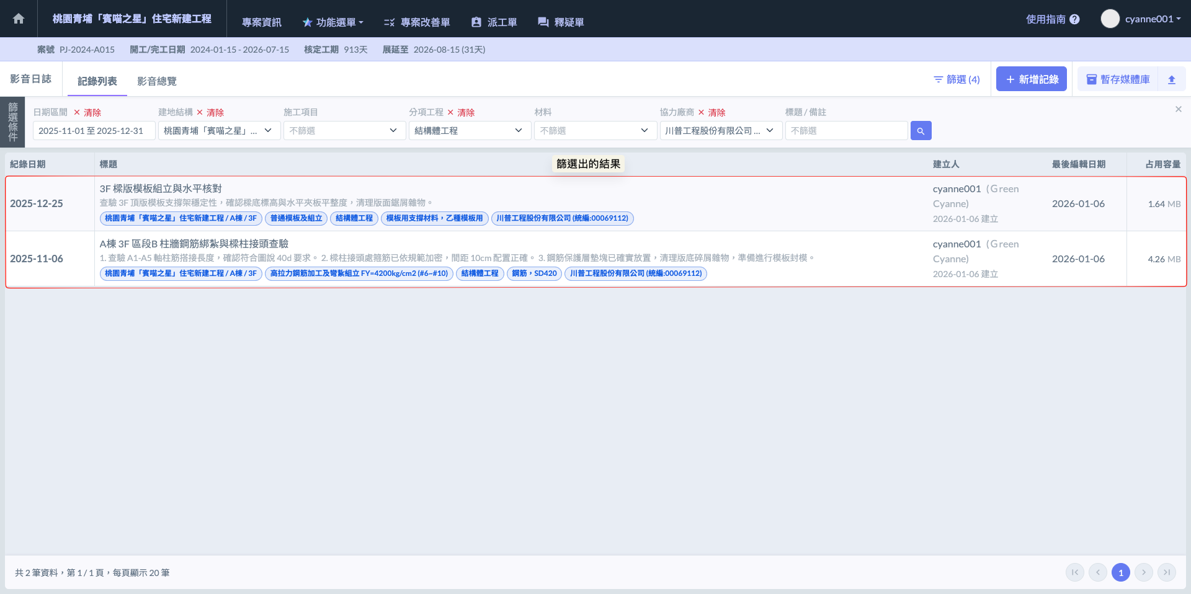Screen dimensions: 1191x594
Task: Click the 標題 / 備註 input field
Action: coord(846,131)
